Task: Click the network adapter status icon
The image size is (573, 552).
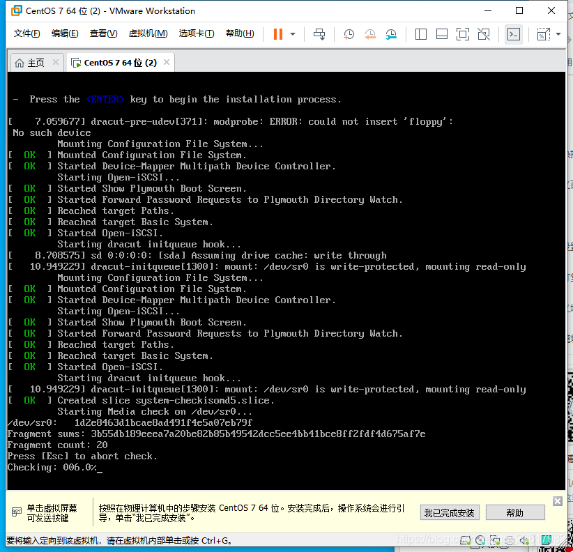Action: coord(495,540)
